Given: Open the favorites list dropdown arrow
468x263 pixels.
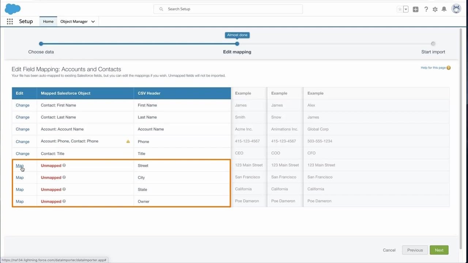Looking at the screenshot, I should [x=406, y=9].
